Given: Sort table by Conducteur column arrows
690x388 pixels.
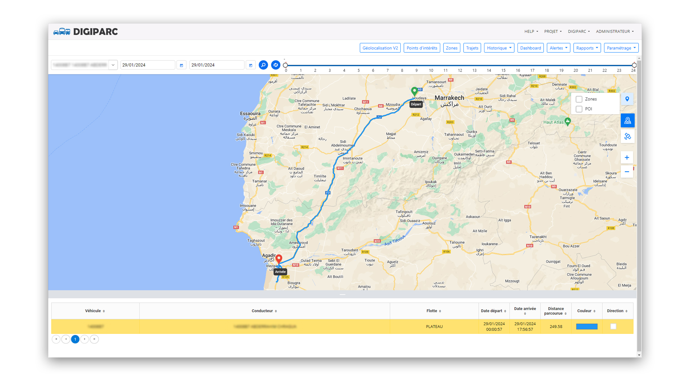Looking at the screenshot, I should (276, 311).
